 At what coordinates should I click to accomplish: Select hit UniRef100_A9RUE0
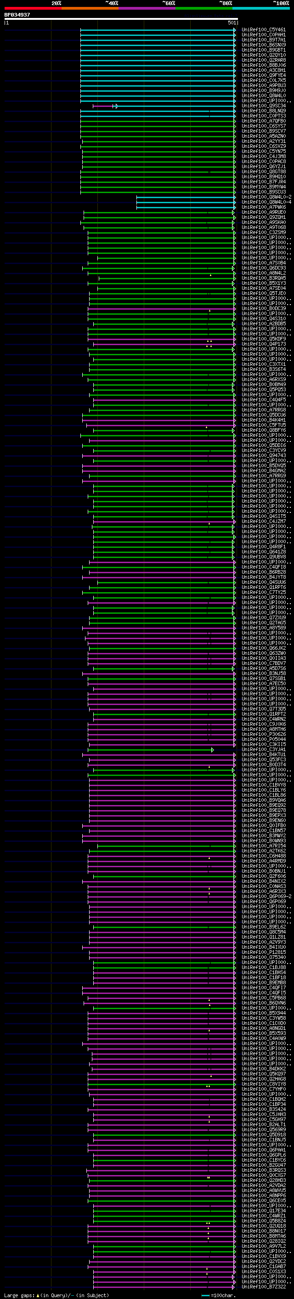[264, 212]
